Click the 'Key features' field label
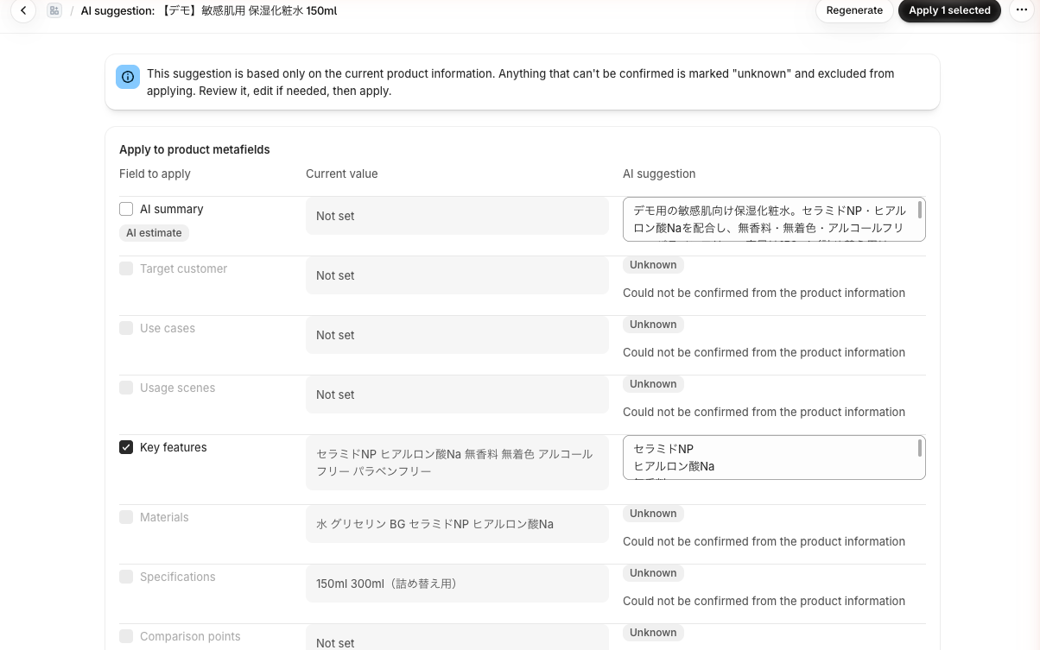1040x650 pixels. 174,447
